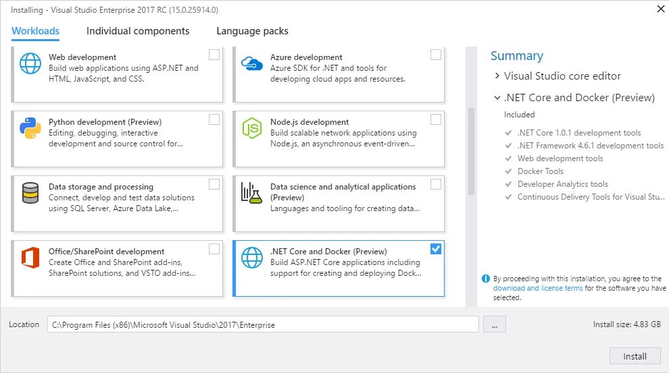Open the download and license terms link

click(538, 288)
